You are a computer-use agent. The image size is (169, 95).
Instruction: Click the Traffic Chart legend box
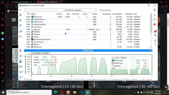pyautogui.click(x=41, y=53)
